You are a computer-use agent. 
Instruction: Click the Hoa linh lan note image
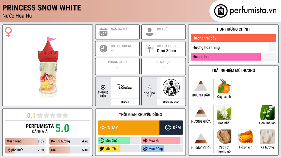coord(267,112)
